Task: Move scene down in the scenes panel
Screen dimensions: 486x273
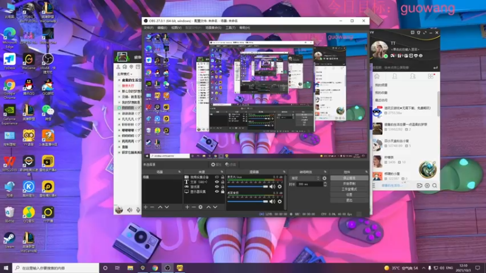Action: tap(166, 207)
